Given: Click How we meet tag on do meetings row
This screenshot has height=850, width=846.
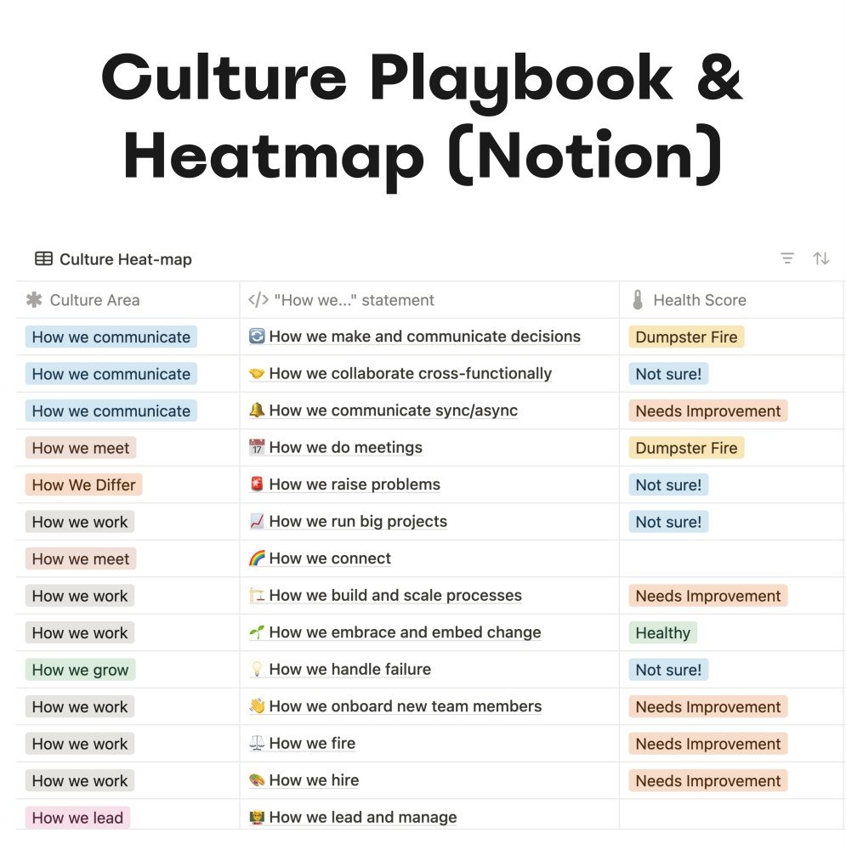Looking at the screenshot, I should (x=80, y=448).
